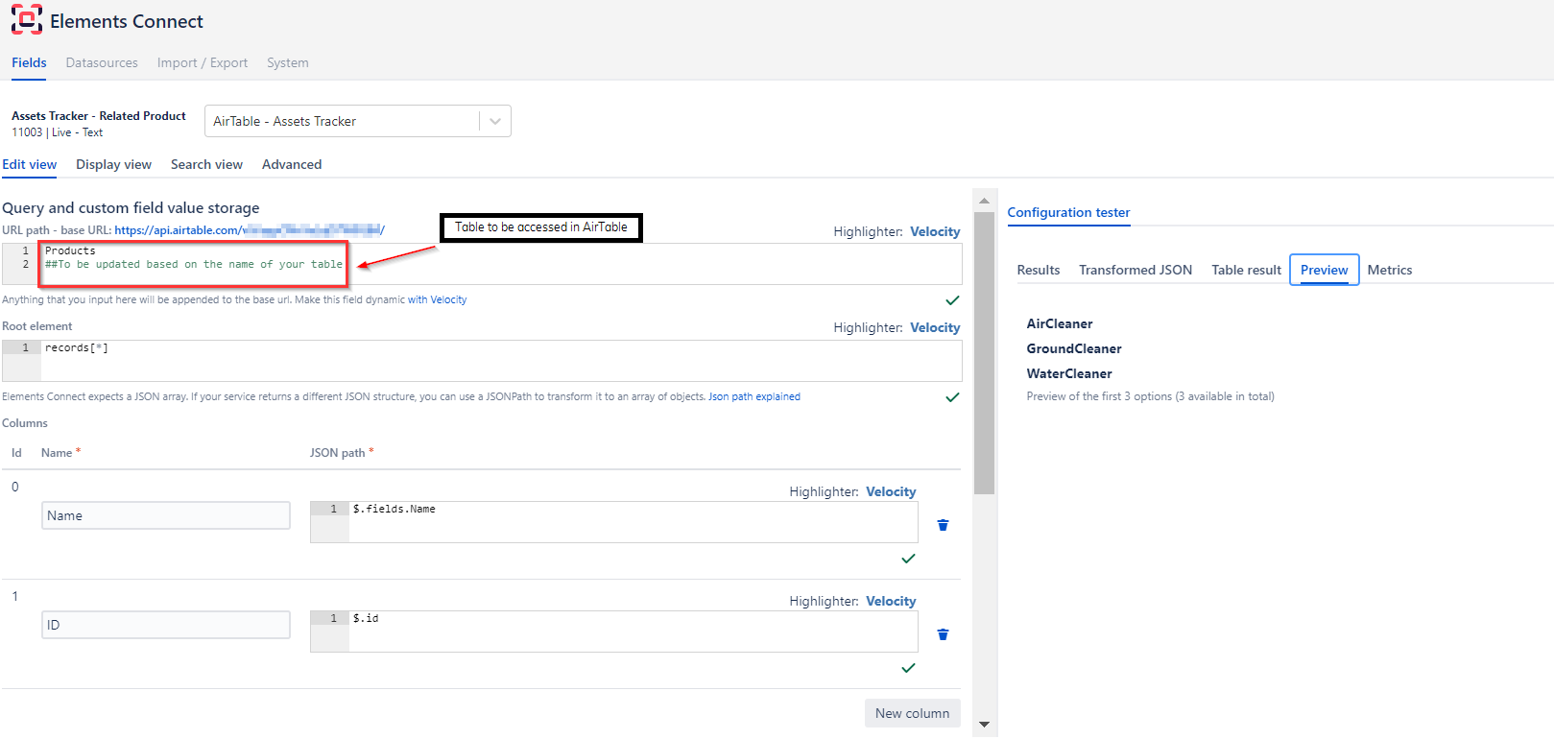
Task: Open the 'Json path explained' link
Action: point(753,396)
